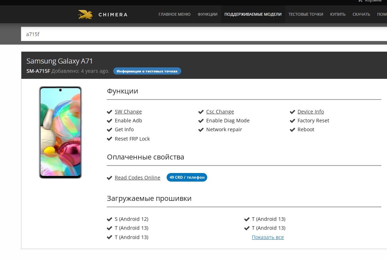The height and width of the screenshot is (259, 387).
Task: Click the CHIMERA brand name
Action: 113,15
